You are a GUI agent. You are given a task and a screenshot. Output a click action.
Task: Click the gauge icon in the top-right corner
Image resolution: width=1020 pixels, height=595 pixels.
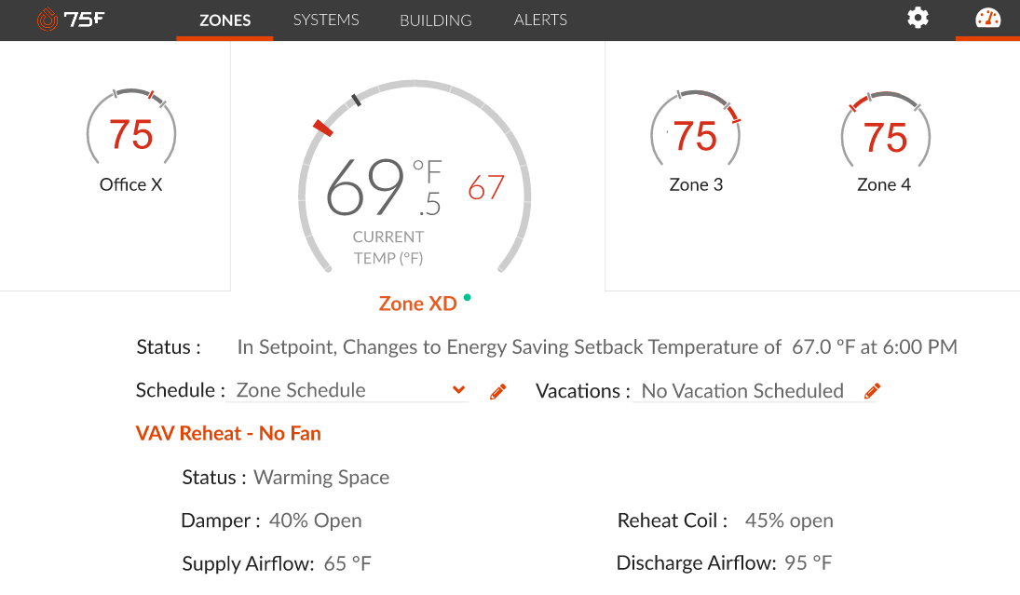tap(986, 18)
